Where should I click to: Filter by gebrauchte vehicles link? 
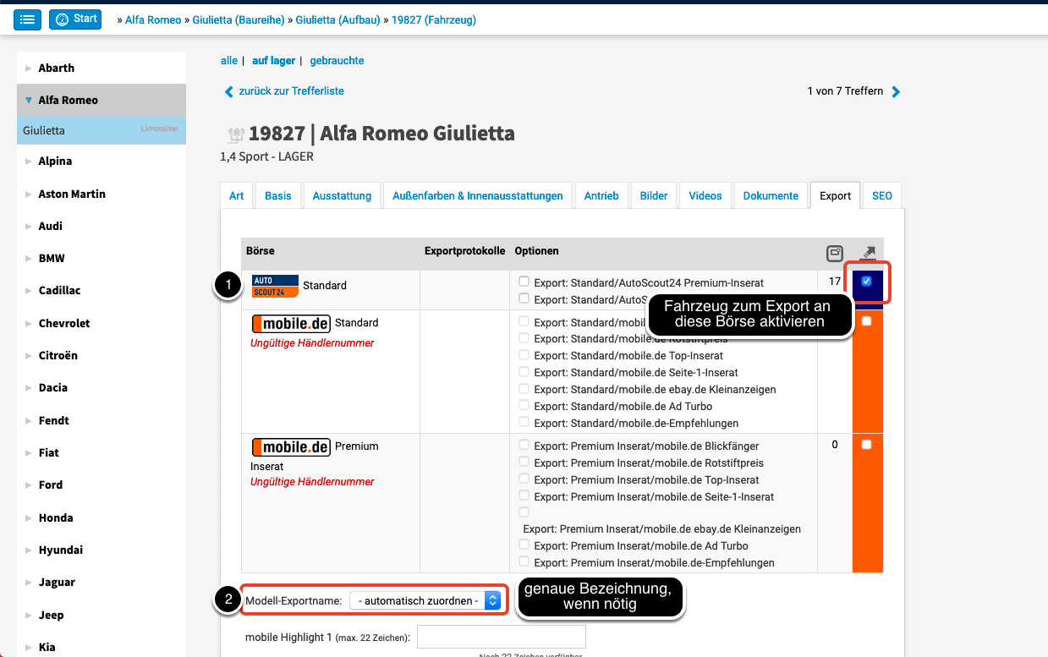pyautogui.click(x=337, y=61)
